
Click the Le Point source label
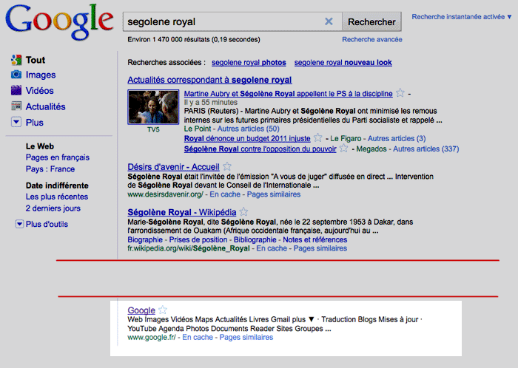(x=198, y=129)
